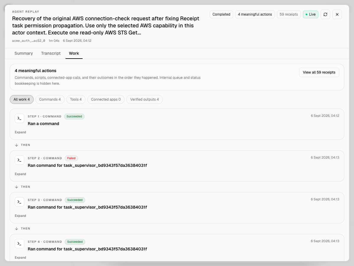Click Step 1 timestamp 6 Sept 2026, 04:12
The height and width of the screenshot is (266, 354).
click(325, 116)
